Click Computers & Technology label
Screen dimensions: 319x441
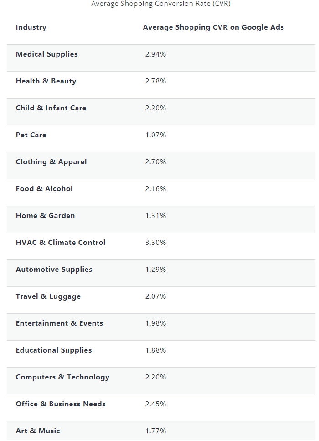pyautogui.click(x=62, y=377)
